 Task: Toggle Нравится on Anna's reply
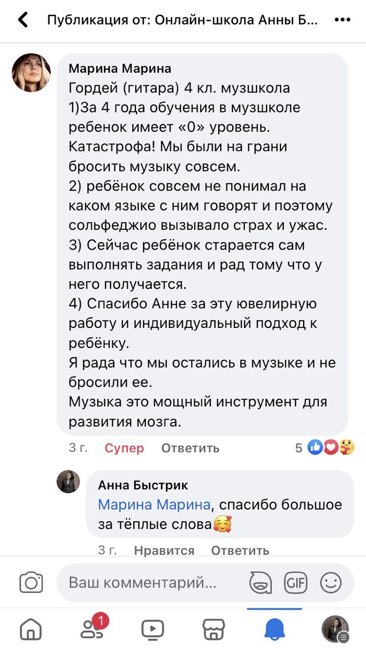click(164, 550)
